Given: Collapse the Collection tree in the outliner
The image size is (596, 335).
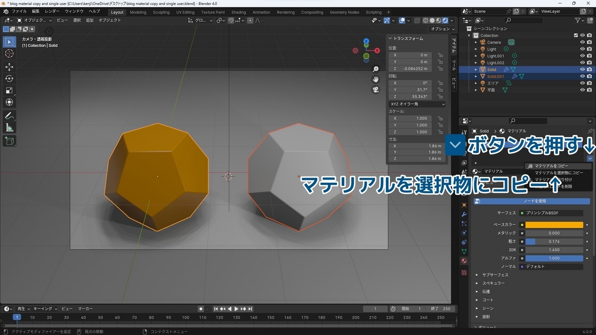Looking at the screenshot, I should (469, 35).
